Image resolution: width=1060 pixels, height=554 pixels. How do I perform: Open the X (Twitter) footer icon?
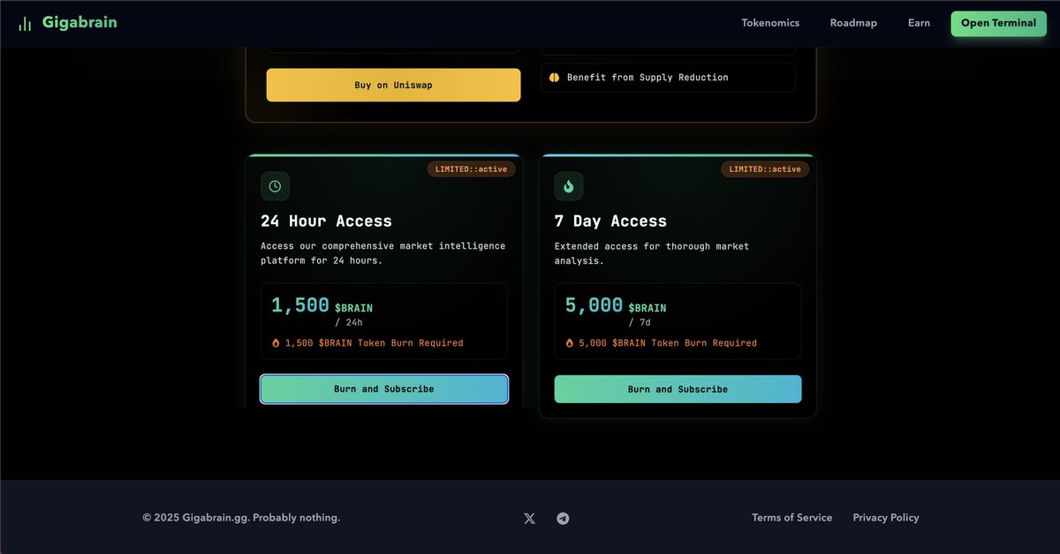[529, 519]
